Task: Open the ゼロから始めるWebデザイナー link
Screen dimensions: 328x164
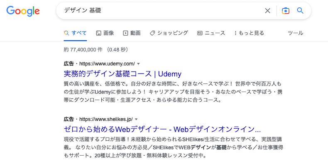Action: click(162, 130)
